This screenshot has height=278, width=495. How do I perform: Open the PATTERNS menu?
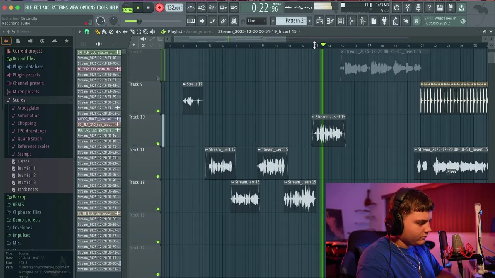coord(60,8)
